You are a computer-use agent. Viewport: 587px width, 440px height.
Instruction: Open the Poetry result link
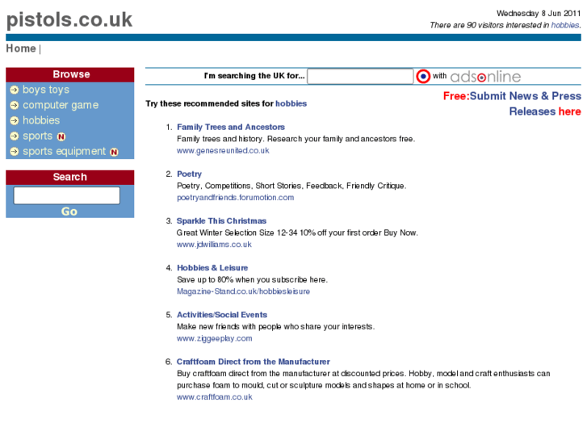pyautogui.click(x=189, y=174)
